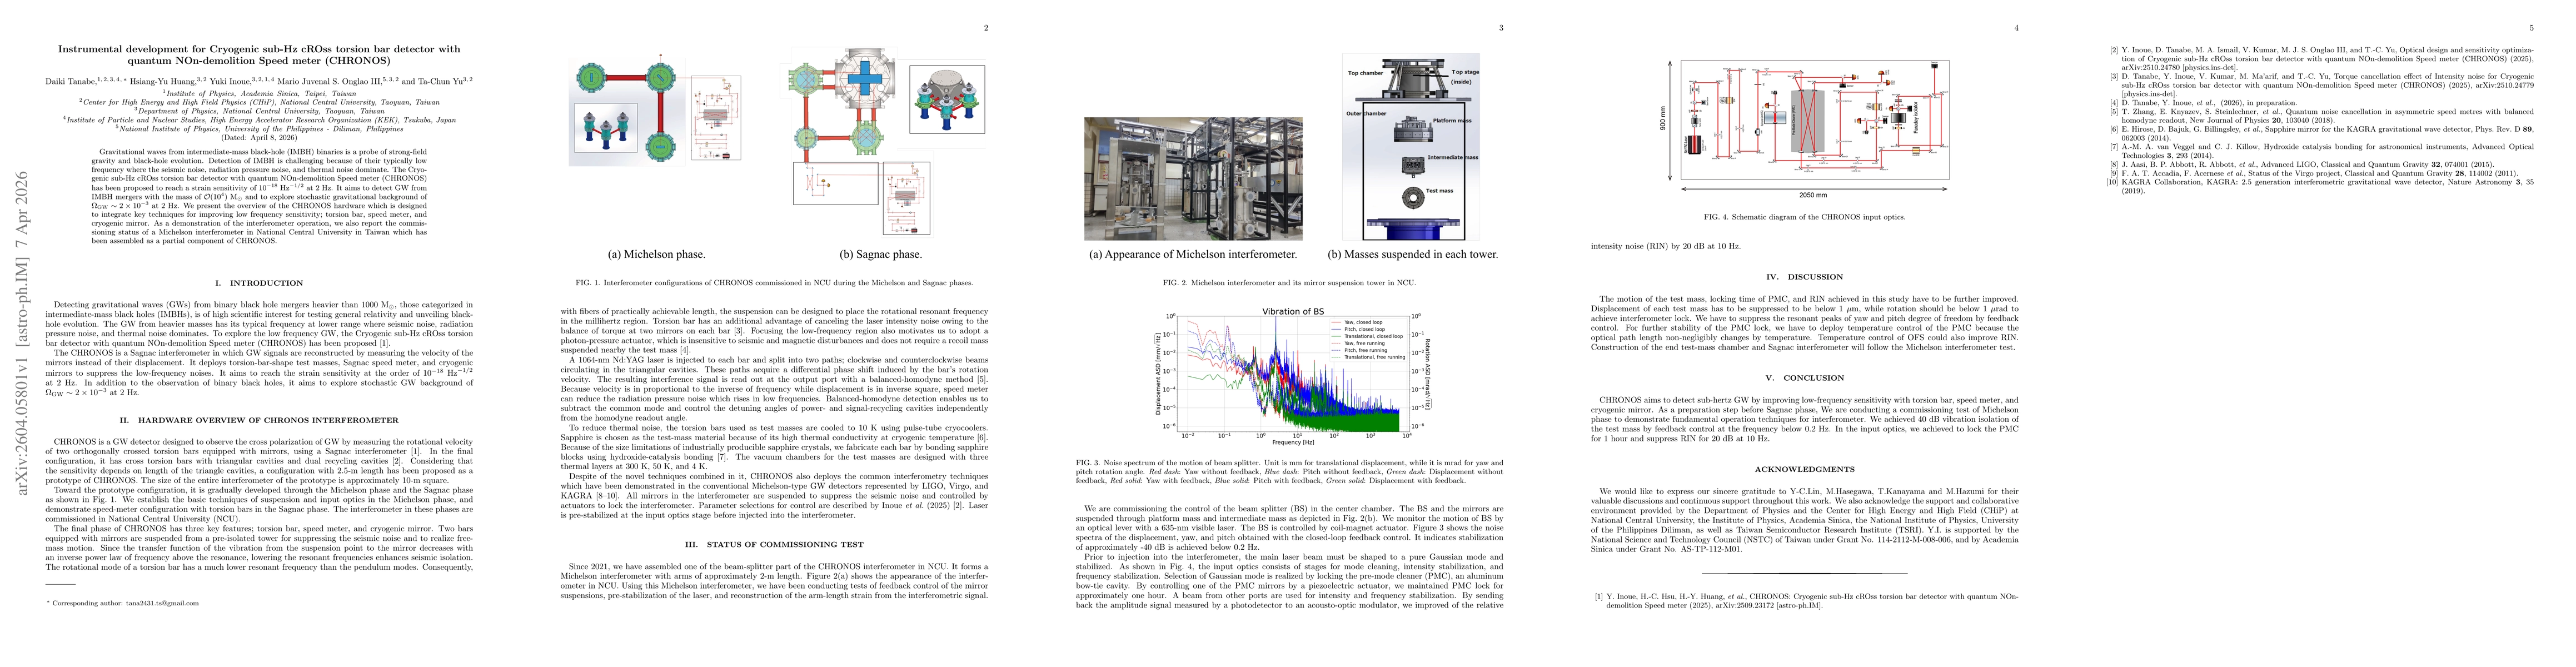Click heading "III. STATUS OF COMMISSIONING TEST"

tap(774, 544)
